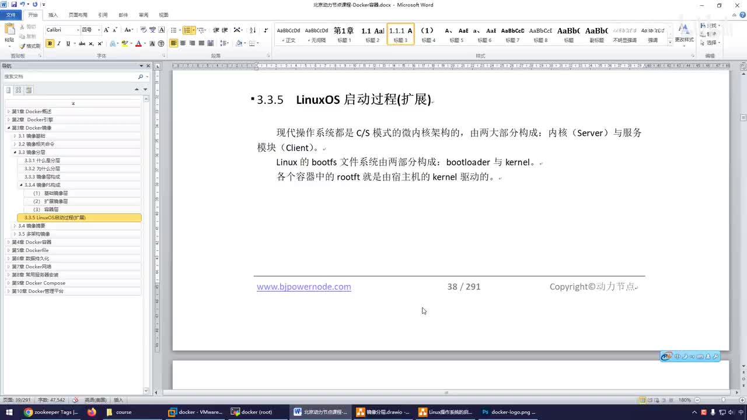Show page thumbnails in navigation pane

(x=18, y=90)
